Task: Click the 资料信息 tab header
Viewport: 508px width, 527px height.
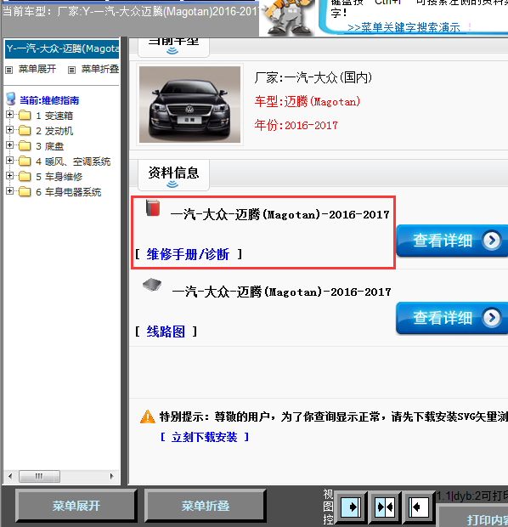Action: 173,175
